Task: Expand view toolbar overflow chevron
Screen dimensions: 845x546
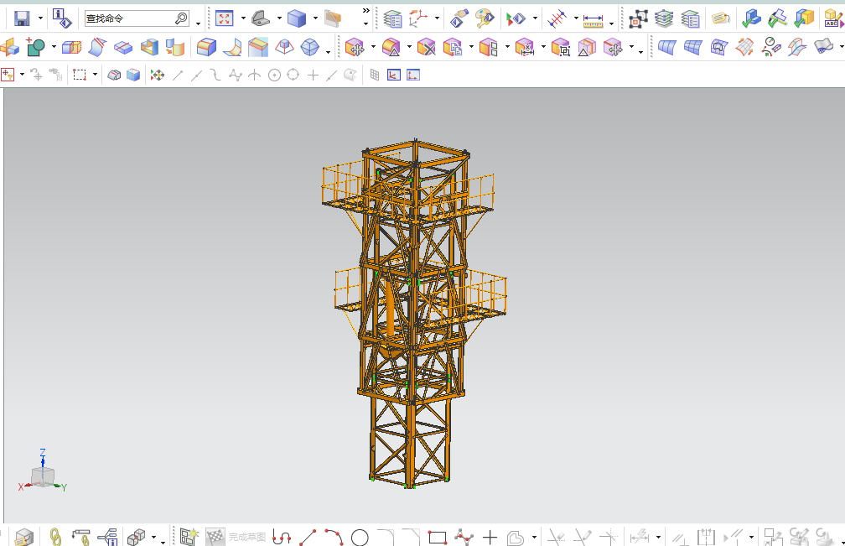Action: (x=365, y=10)
